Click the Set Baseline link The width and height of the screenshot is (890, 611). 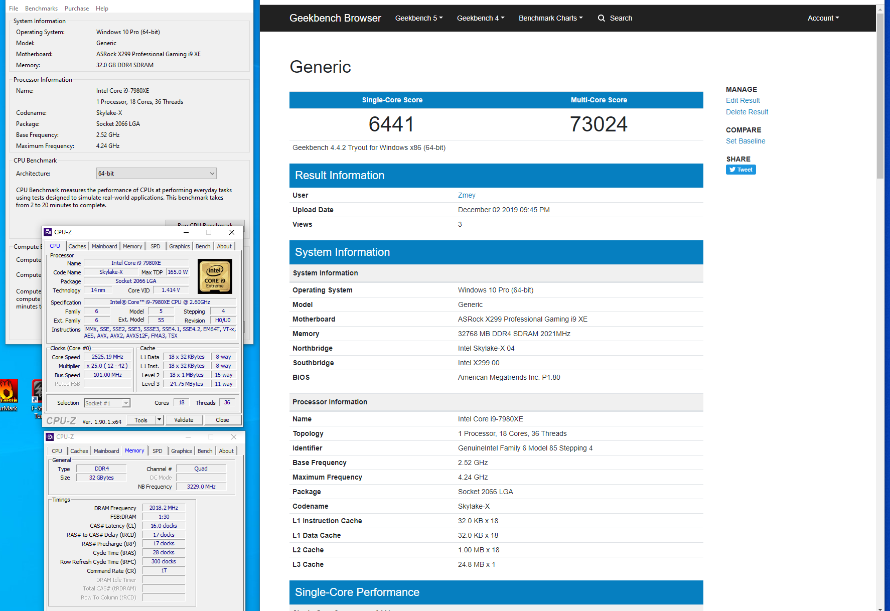coord(746,141)
